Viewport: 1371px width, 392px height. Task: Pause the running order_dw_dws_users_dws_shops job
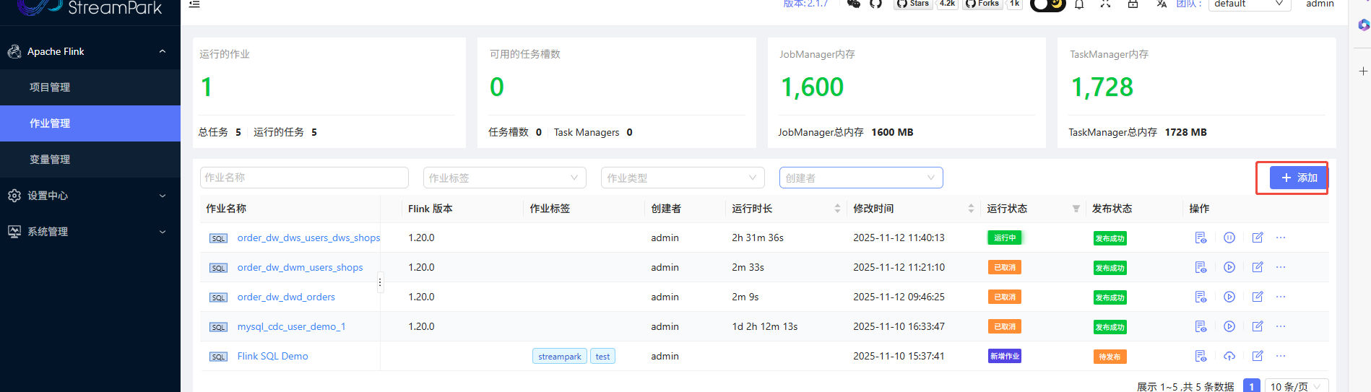pos(1229,238)
